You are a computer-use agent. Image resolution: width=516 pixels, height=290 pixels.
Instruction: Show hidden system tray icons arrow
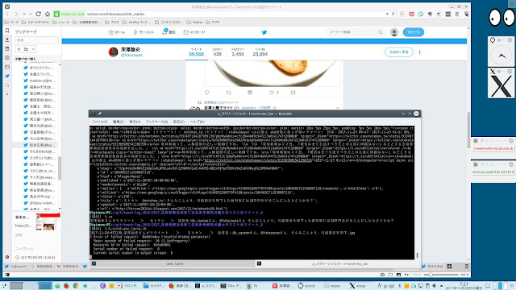click(441, 286)
